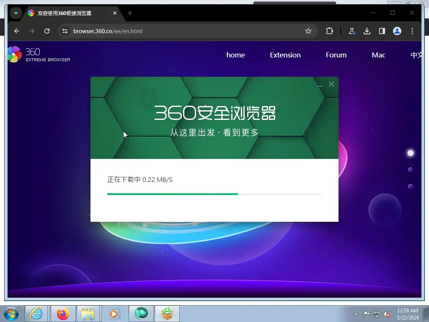The image size is (429, 322).
Task: Reload the current page
Action: click(47, 31)
